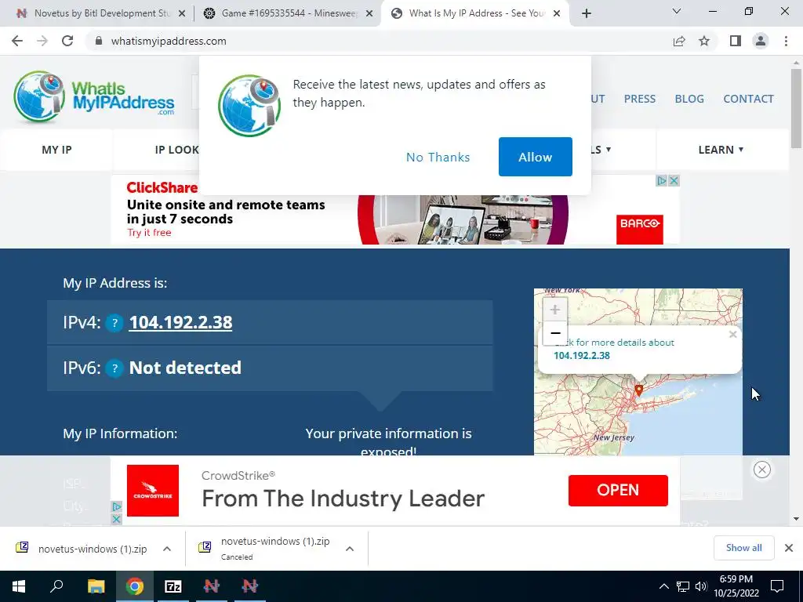The width and height of the screenshot is (803, 602).
Task: Click the CrowdStrike logo in ad
Action: point(153,491)
